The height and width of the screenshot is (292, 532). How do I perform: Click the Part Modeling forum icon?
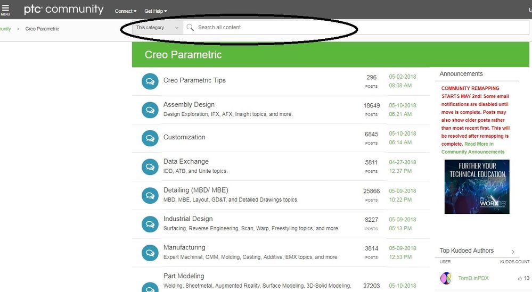tap(150, 287)
